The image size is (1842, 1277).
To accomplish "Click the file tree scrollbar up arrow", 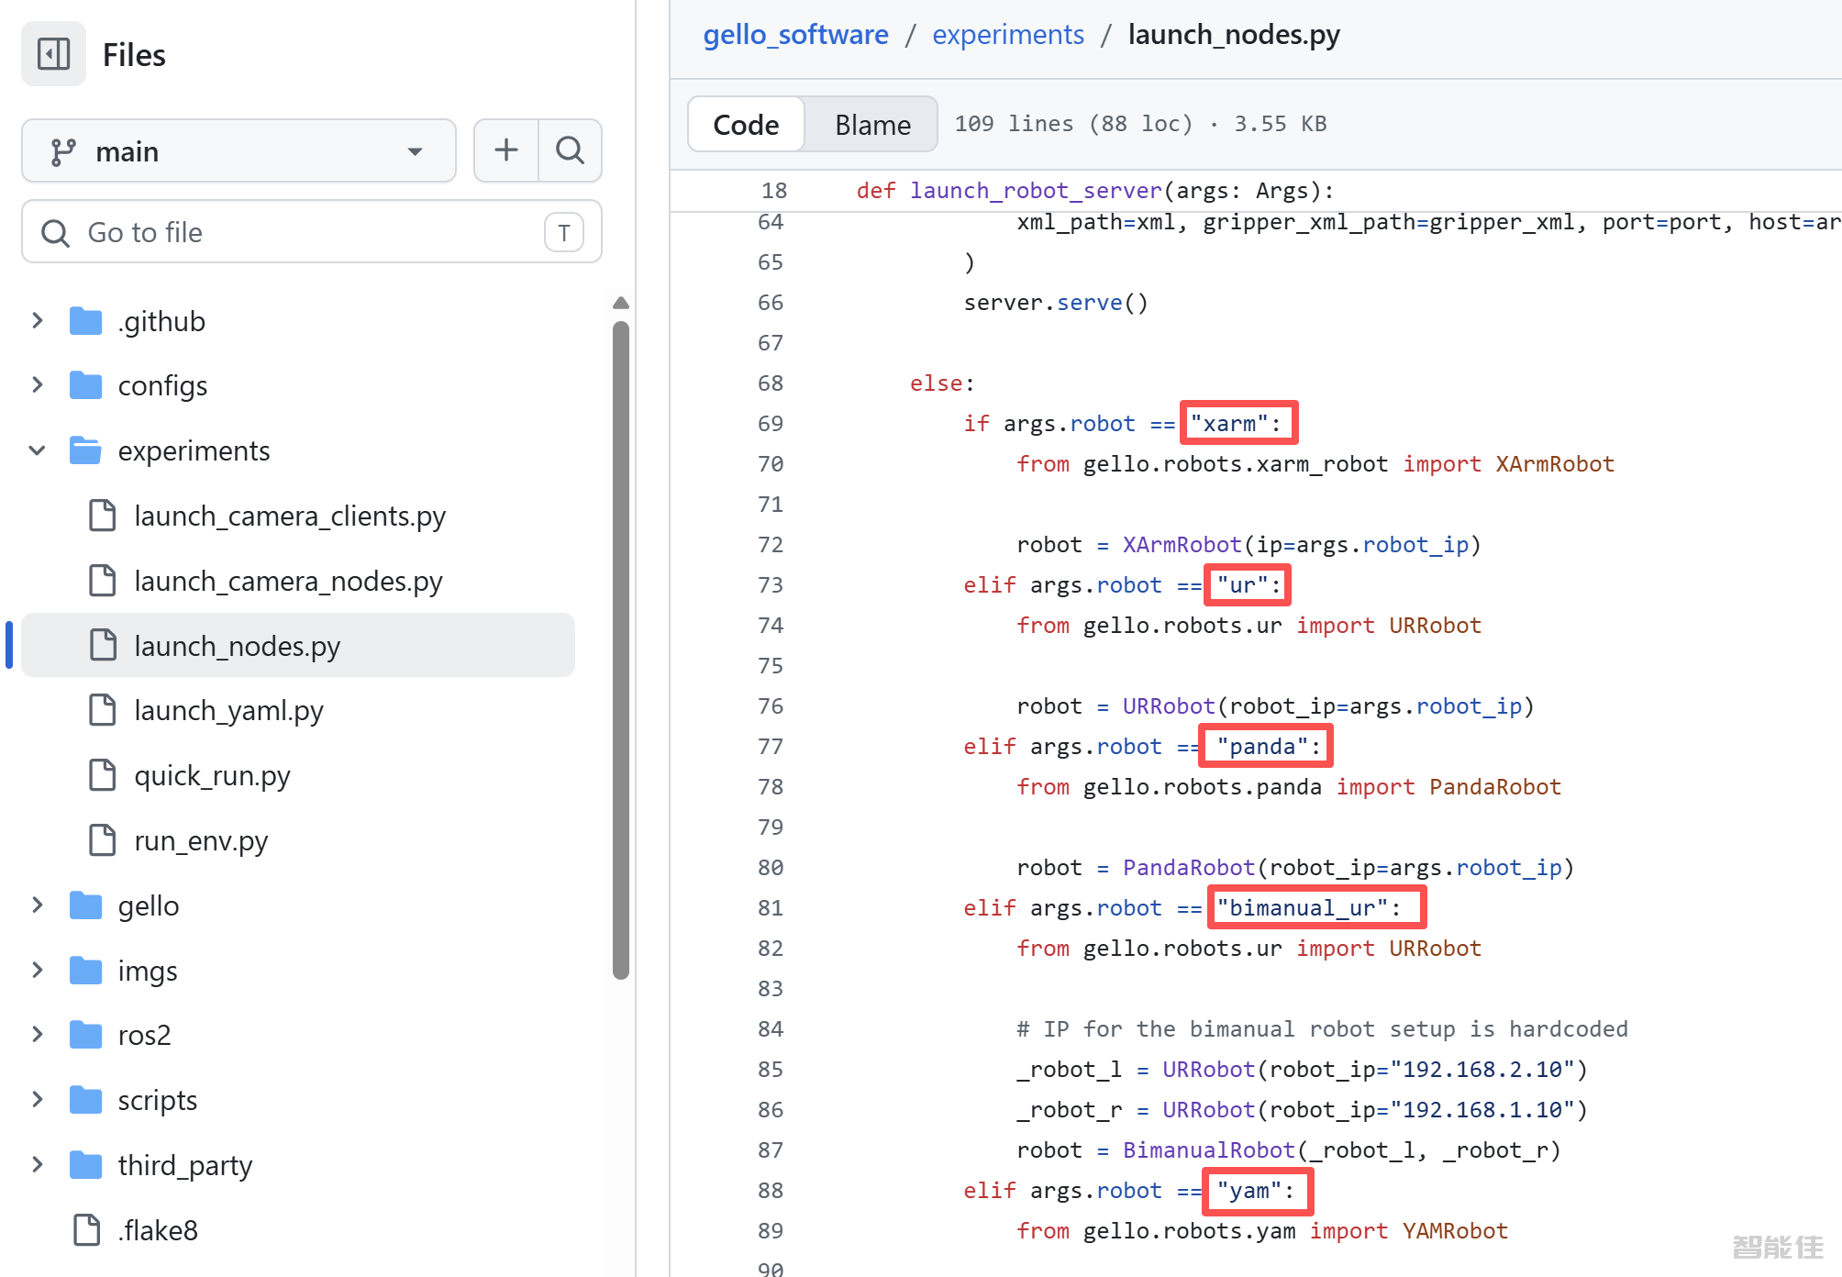I will (x=621, y=303).
